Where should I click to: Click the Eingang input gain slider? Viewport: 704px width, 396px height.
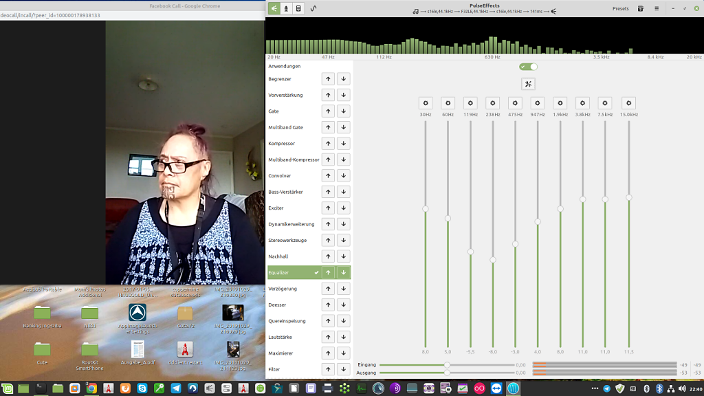447,365
